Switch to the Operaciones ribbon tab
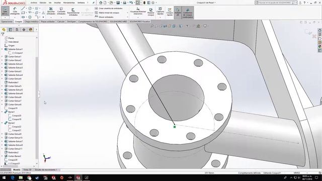322x181 pixels. [7, 22]
